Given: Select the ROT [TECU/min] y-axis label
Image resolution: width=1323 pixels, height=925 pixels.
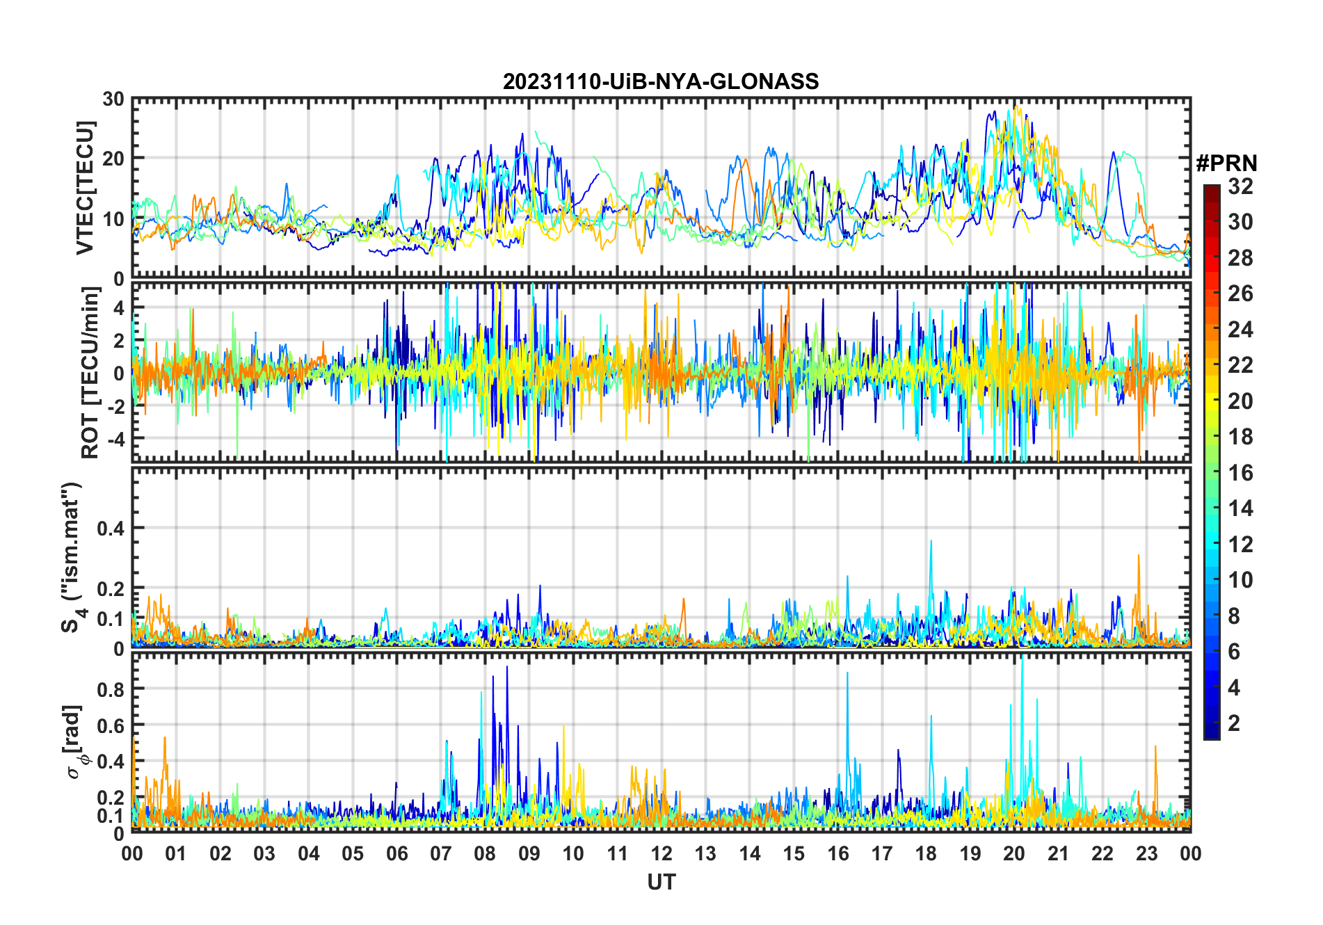Looking at the screenshot, I should 90,372.
